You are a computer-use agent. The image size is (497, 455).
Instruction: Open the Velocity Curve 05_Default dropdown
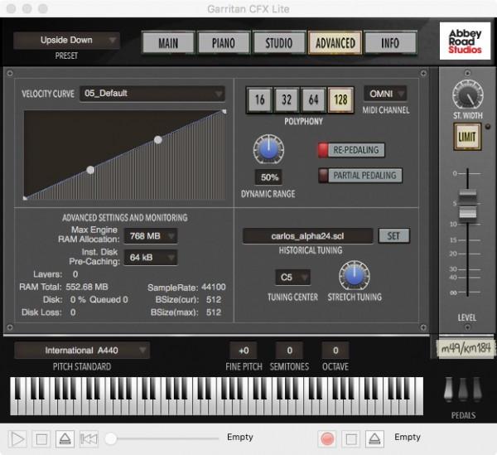pyautogui.click(x=152, y=94)
